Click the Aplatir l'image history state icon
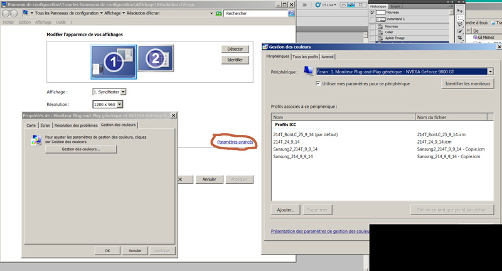Screen dimensions: 502x271 click(x=380, y=38)
